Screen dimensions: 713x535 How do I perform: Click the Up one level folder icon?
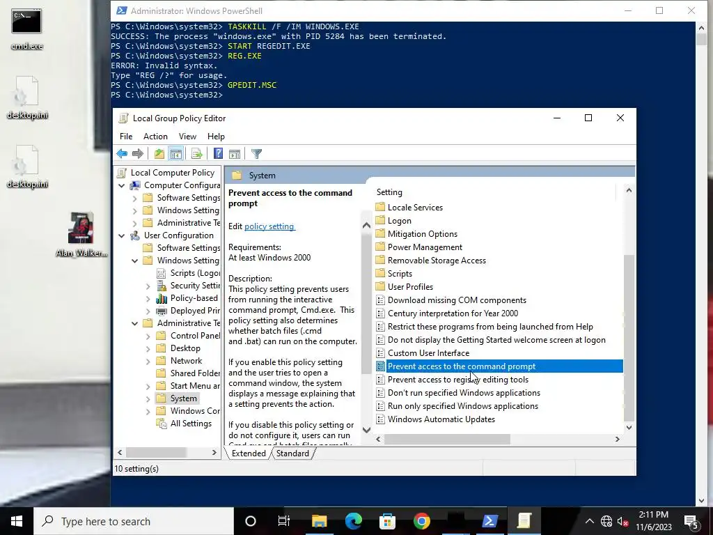tap(159, 154)
